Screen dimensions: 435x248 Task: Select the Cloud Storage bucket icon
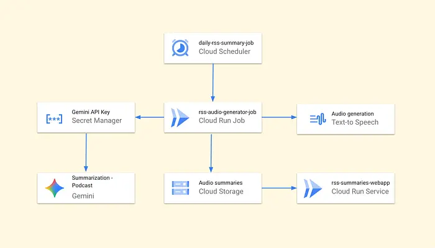click(181, 188)
